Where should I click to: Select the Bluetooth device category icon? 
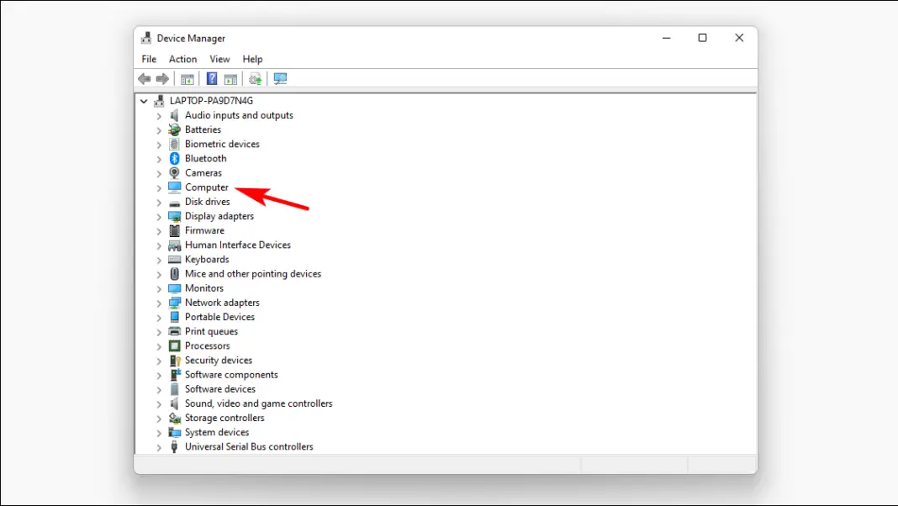pos(174,158)
